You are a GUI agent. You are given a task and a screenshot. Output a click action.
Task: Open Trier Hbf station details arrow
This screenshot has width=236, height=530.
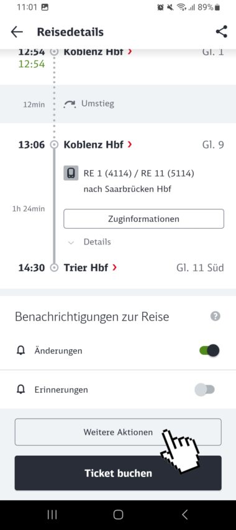coord(115,267)
